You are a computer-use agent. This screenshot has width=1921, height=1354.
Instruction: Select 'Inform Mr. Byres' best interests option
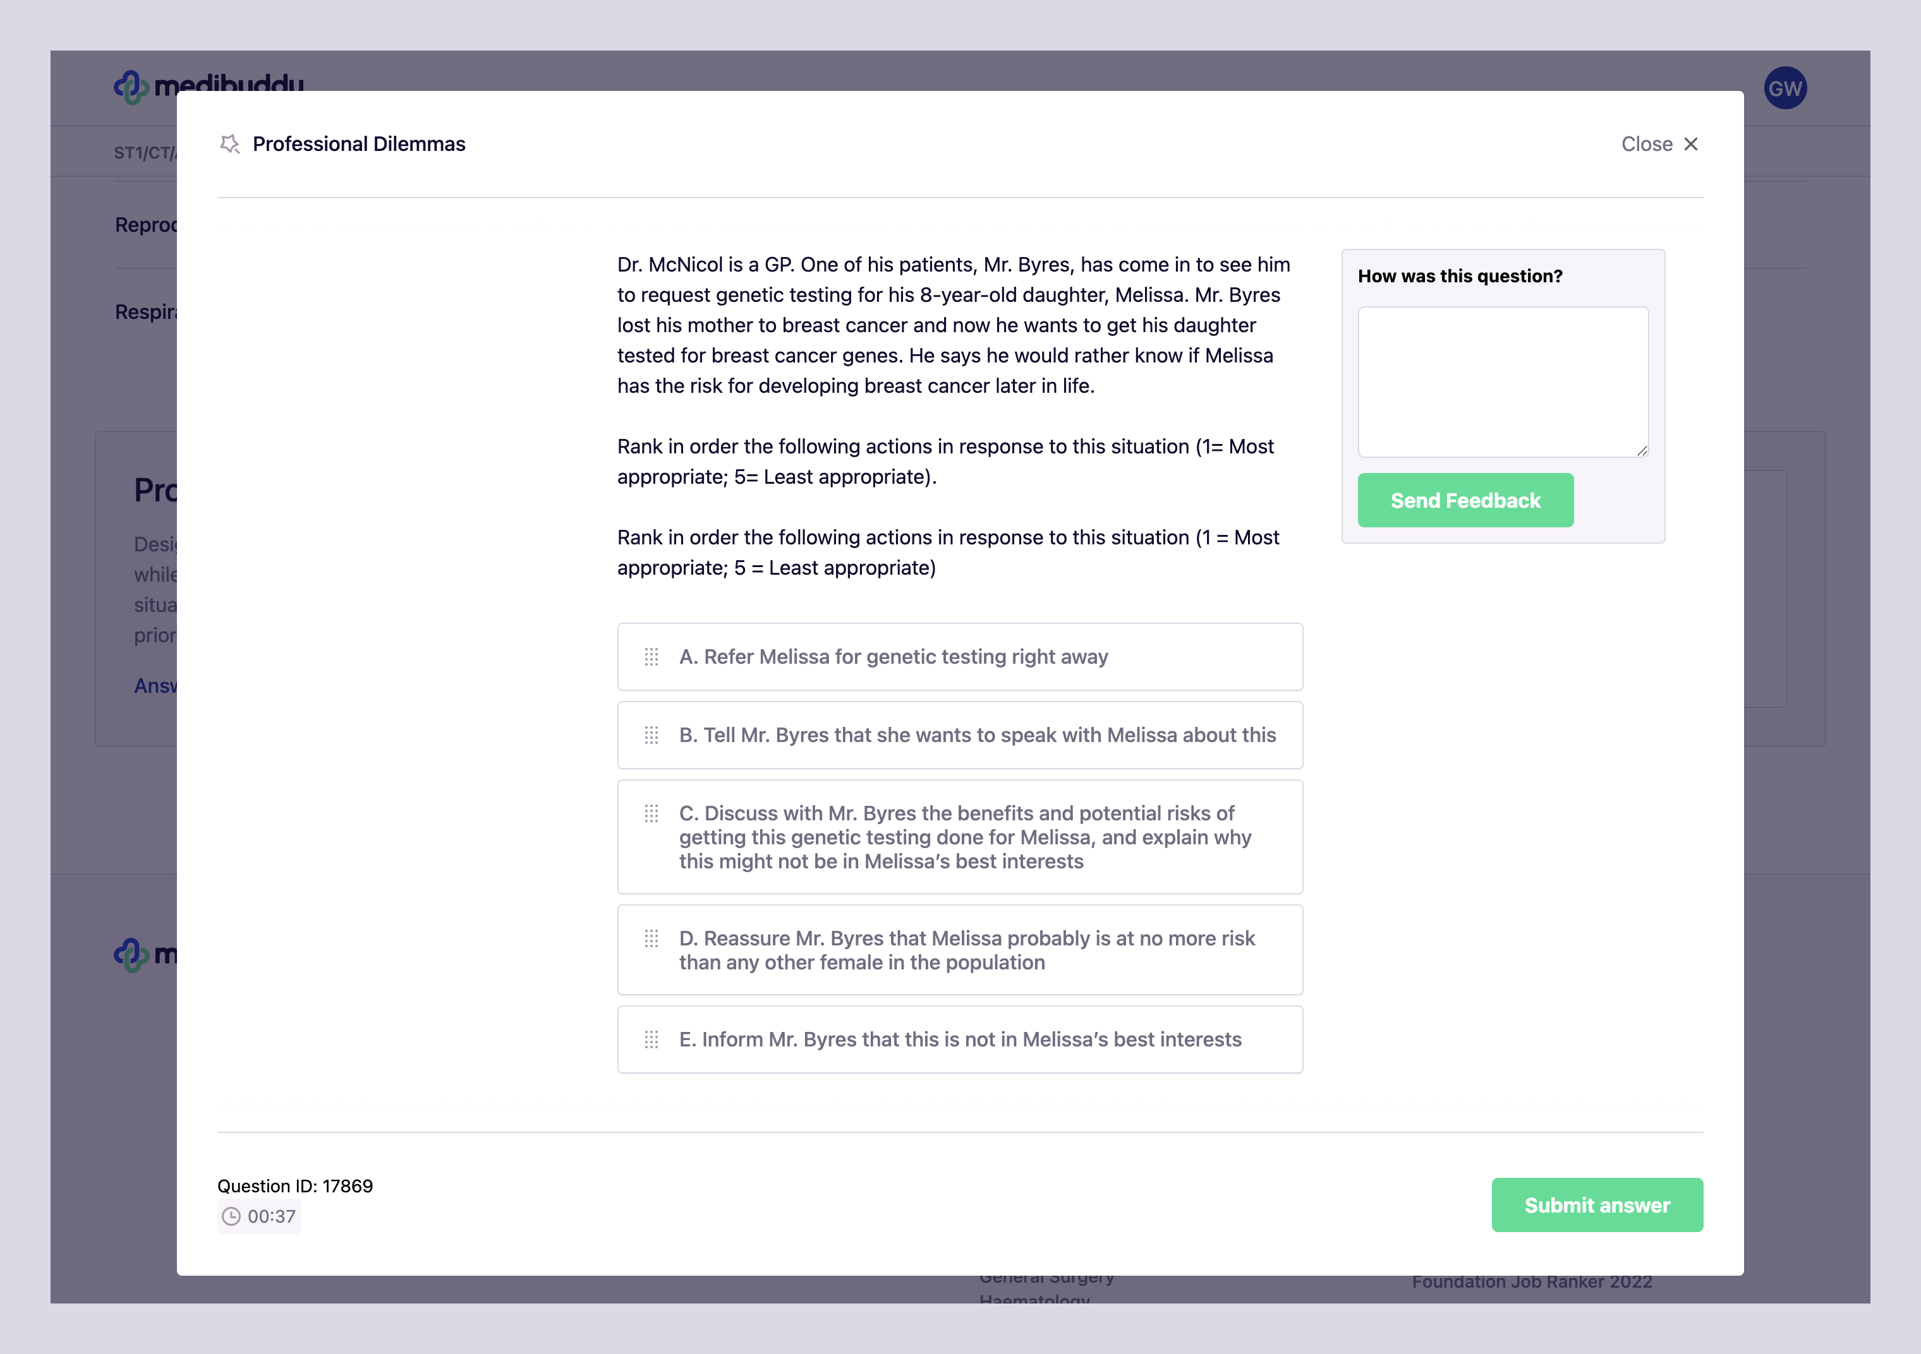pos(960,1039)
